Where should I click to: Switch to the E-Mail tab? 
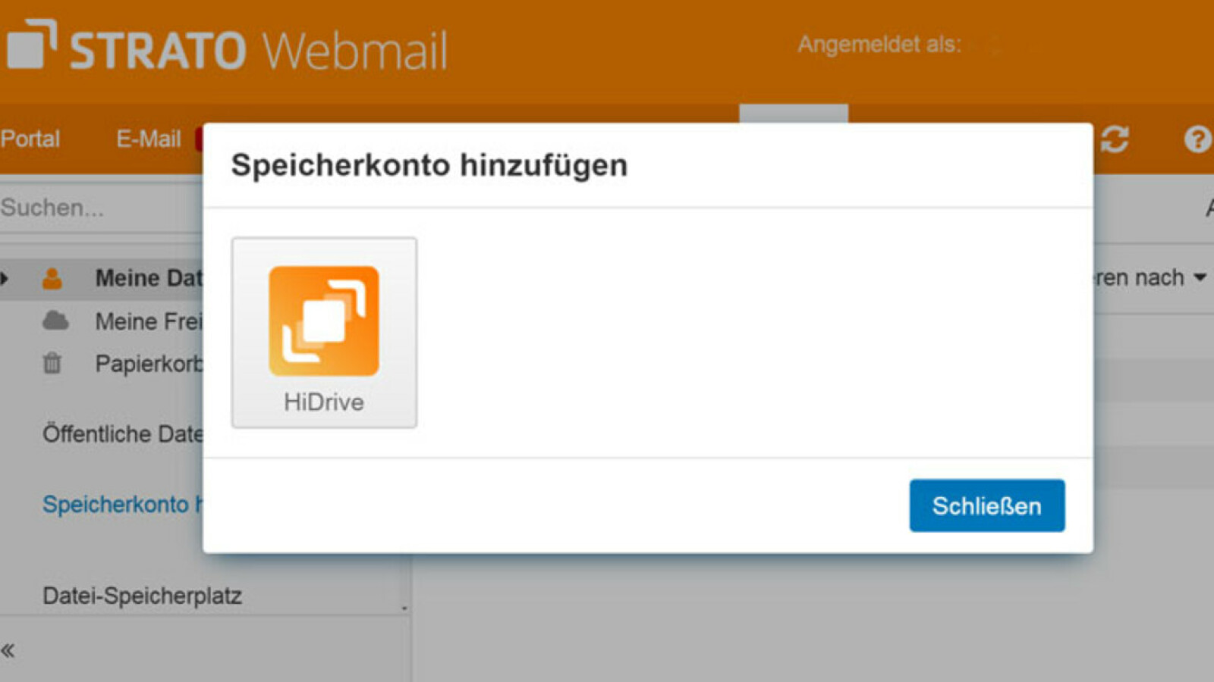pyautogui.click(x=148, y=139)
